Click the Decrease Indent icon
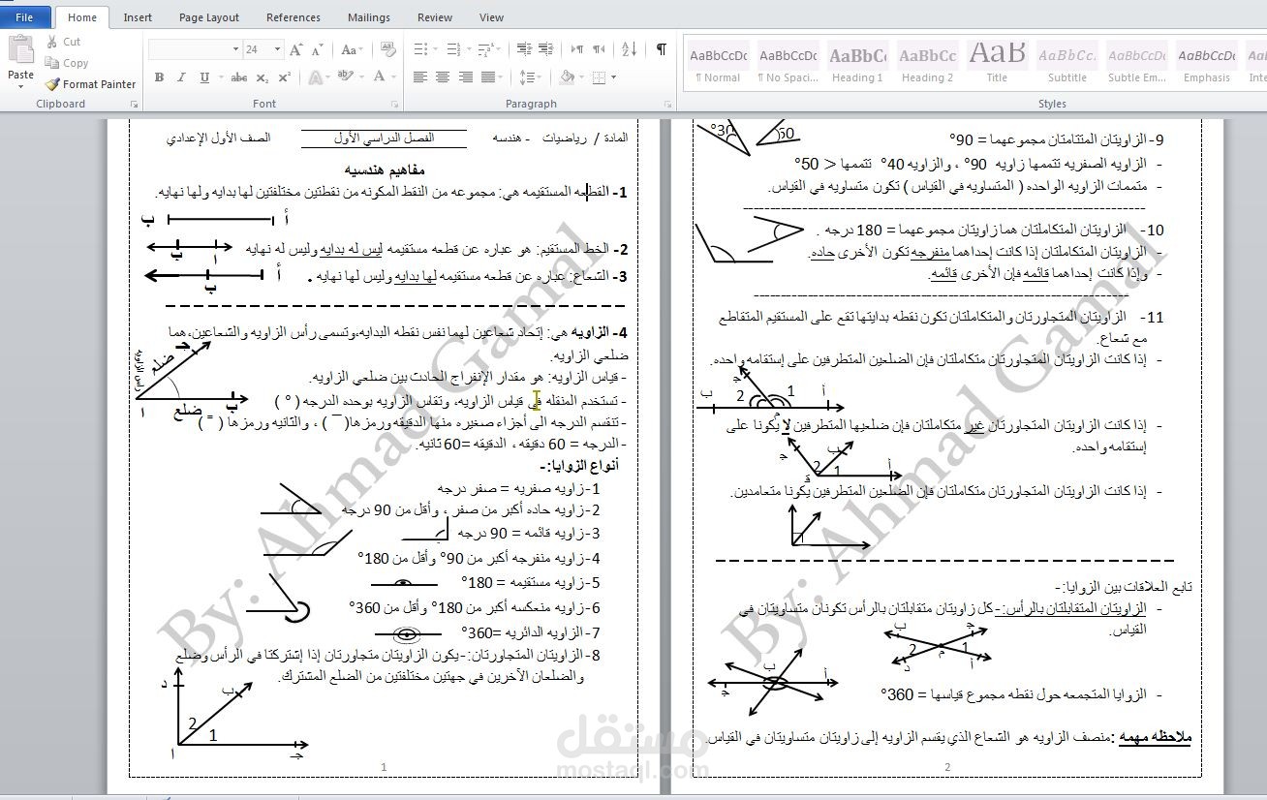The width and height of the screenshot is (1267, 800). coord(523,48)
